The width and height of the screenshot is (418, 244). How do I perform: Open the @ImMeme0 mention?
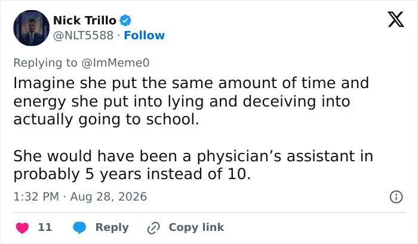coord(115,63)
